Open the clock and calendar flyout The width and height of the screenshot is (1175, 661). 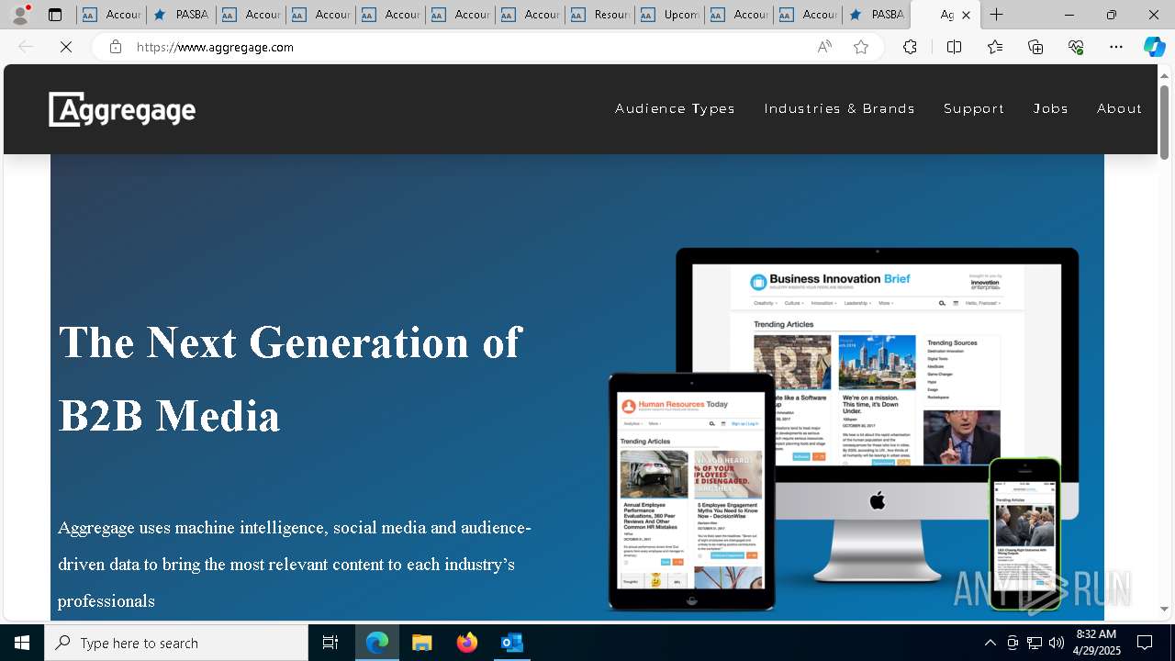1097,643
